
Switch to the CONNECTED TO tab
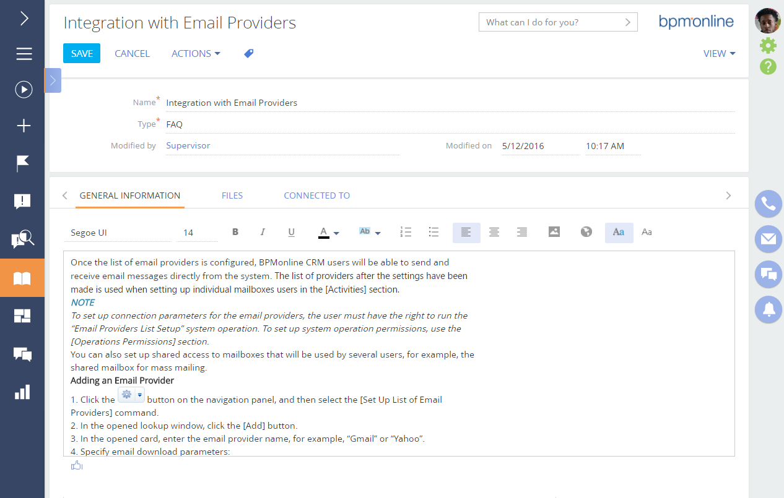[317, 195]
